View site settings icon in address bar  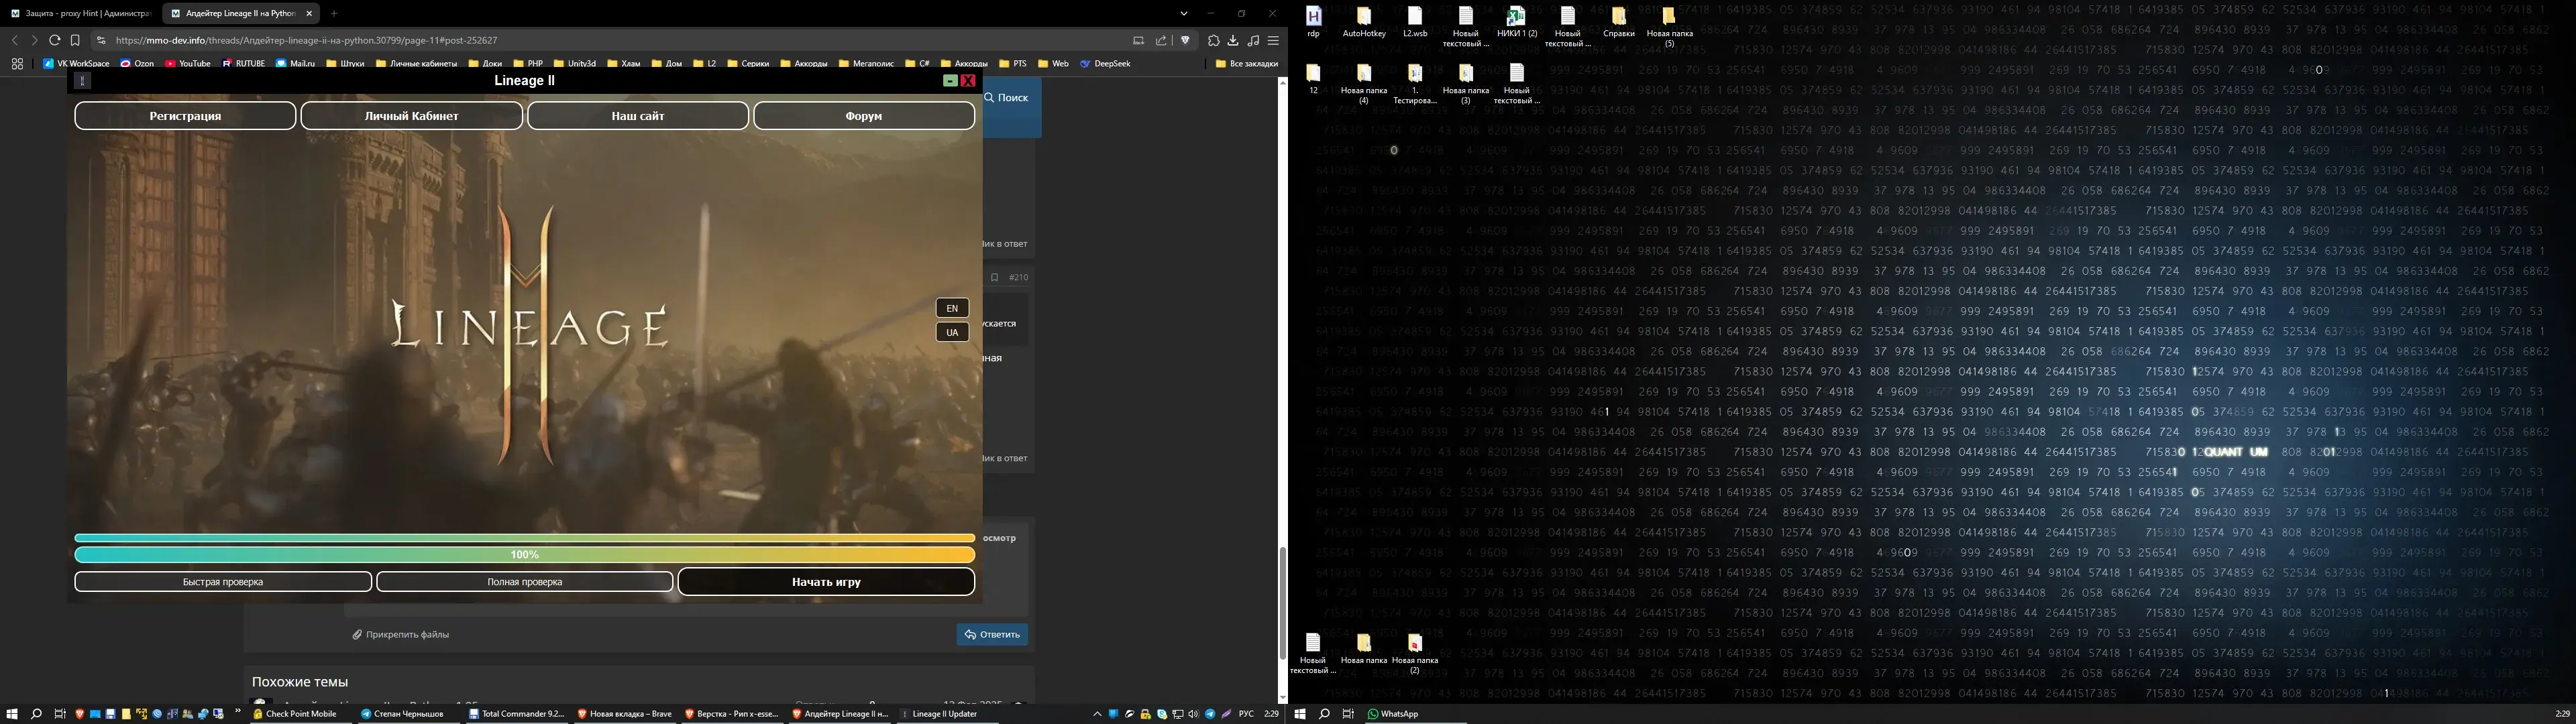pos(101,41)
